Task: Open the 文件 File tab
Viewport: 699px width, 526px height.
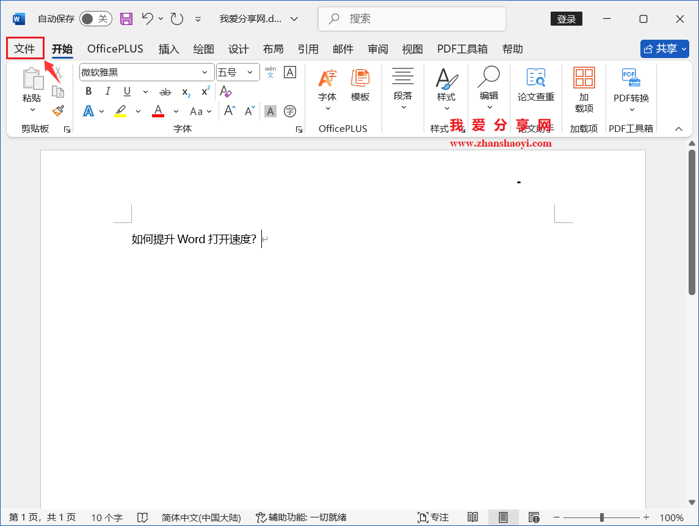Action: [24, 49]
